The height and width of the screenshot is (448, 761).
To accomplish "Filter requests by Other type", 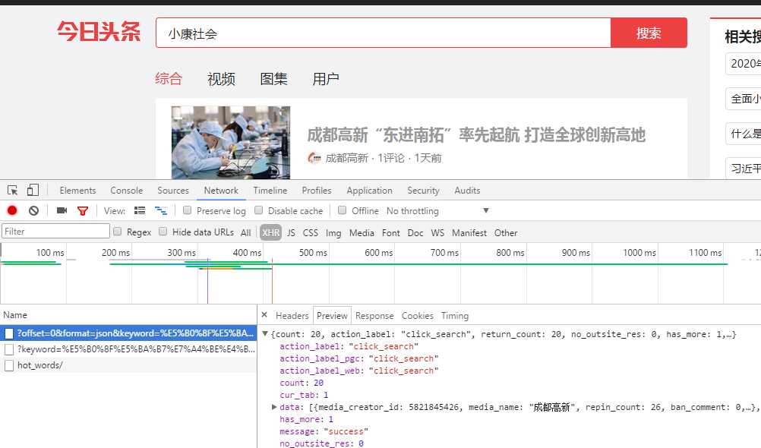I will [x=506, y=232].
